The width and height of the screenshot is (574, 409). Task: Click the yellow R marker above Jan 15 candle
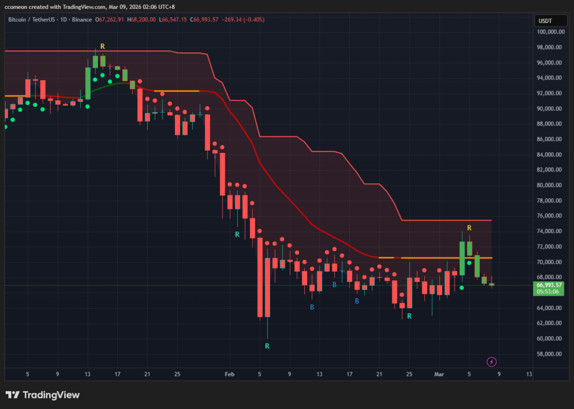coord(103,47)
